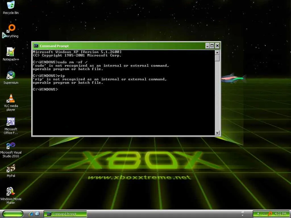Screen dimensions: 291x218
Task: Click the Command Prompt title bar icon
Action: 36,46
